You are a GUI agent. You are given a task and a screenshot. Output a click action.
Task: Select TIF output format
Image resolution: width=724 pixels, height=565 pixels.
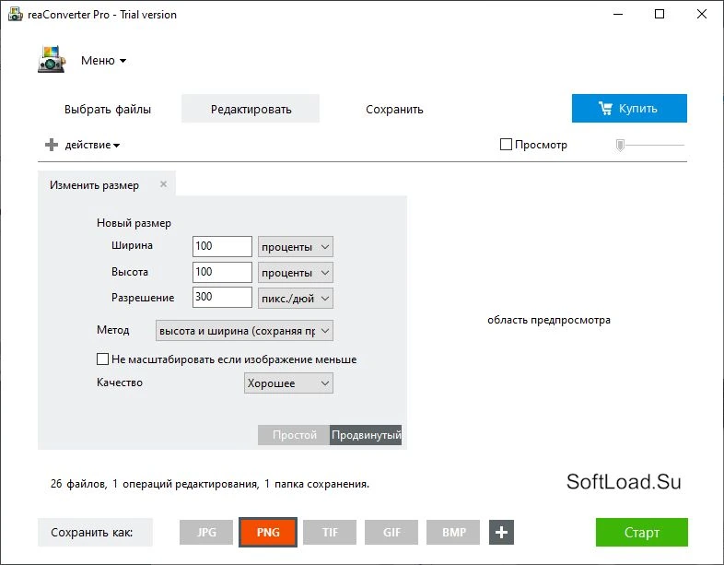coord(330,532)
